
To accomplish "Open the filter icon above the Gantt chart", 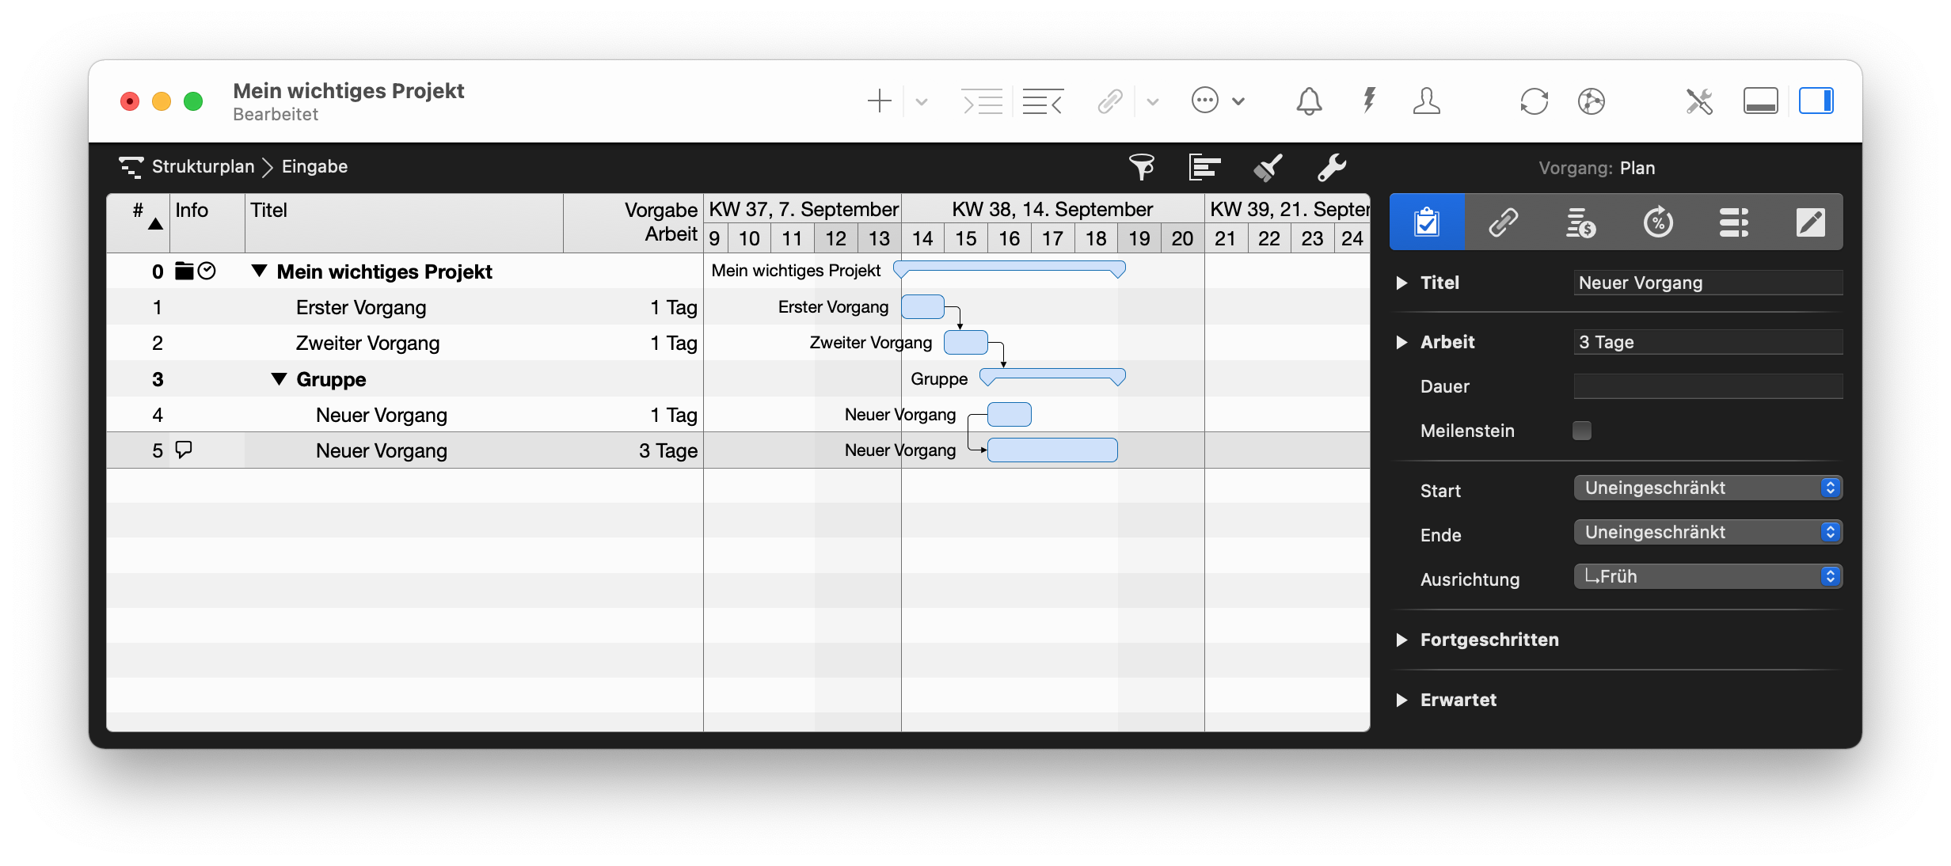I will [1143, 167].
